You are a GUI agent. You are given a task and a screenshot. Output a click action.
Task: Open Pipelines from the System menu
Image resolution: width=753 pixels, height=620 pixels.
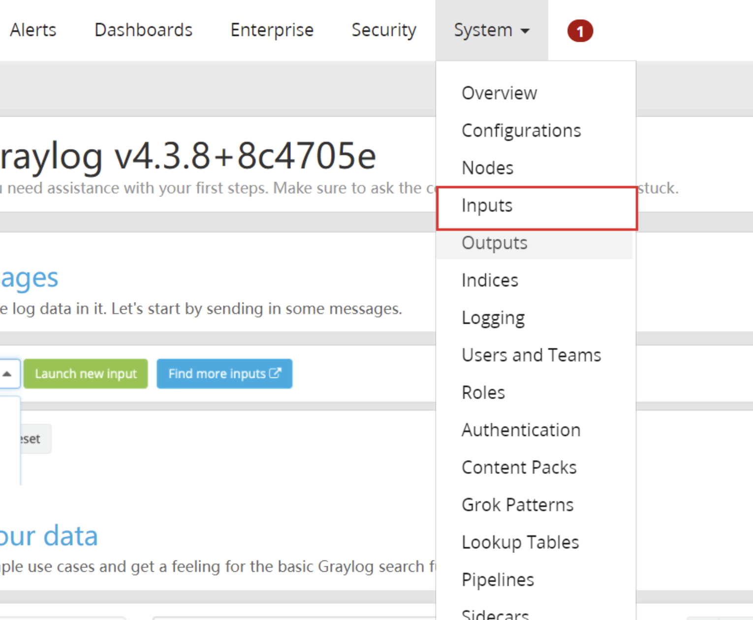[498, 579]
